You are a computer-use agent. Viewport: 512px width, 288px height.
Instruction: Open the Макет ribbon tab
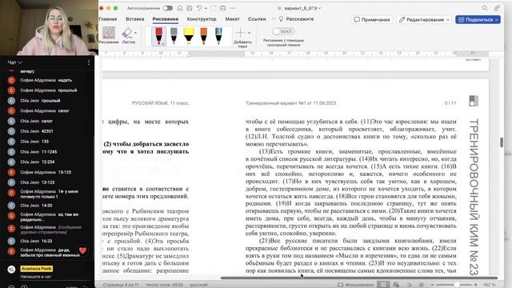(232, 19)
